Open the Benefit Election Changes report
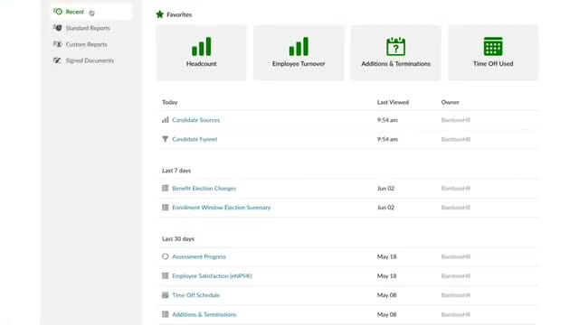 (204, 189)
